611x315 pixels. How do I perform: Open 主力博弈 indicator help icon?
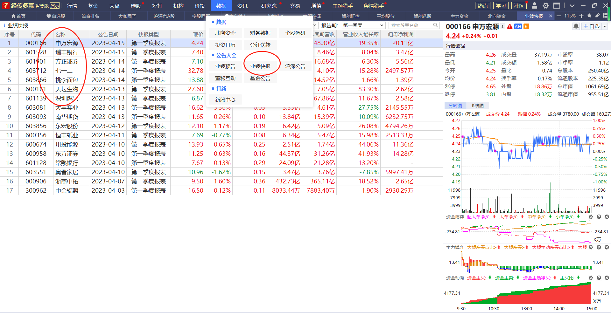click(599, 247)
